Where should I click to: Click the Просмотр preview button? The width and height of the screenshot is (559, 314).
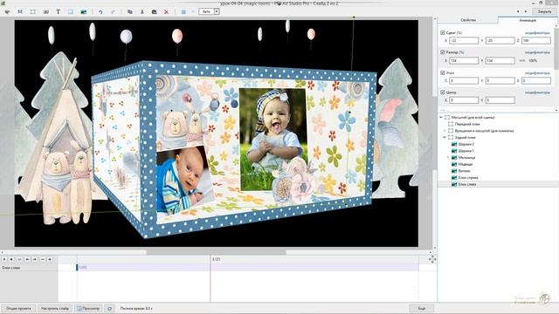[x=88, y=308]
